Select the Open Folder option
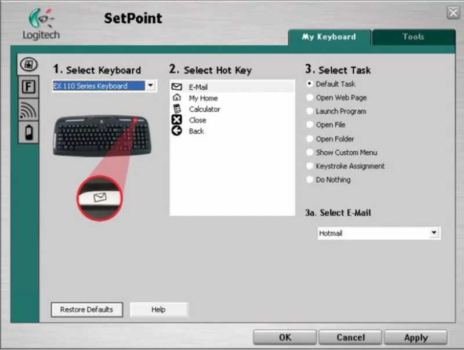This screenshot has height=350, width=464. 330,138
